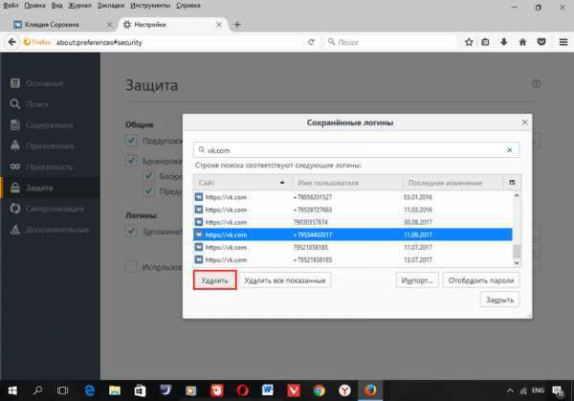Click the about:preferences#security address bar
This screenshot has width=574, height=401.
pos(180,42)
